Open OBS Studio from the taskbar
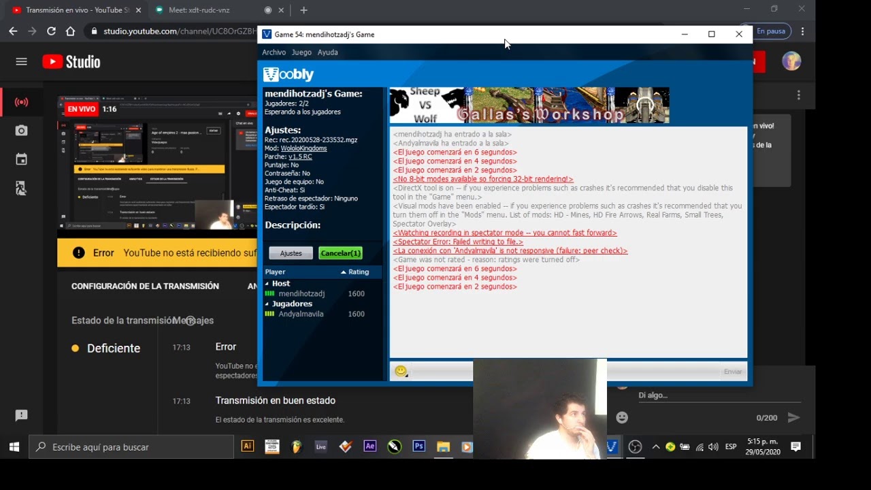This screenshot has width=871, height=490. [635, 446]
